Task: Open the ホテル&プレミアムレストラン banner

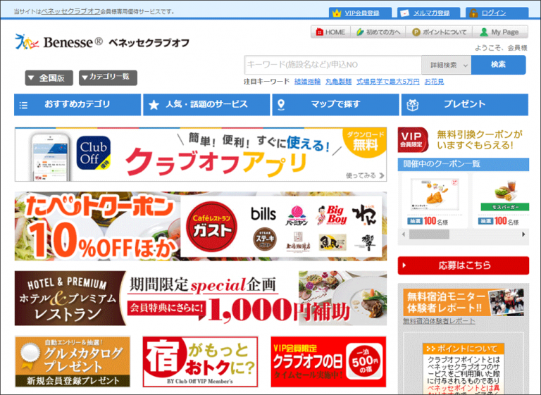Action: click(x=201, y=298)
